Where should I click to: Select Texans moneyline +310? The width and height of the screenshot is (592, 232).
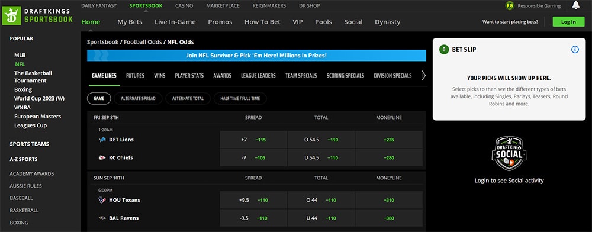point(389,200)
